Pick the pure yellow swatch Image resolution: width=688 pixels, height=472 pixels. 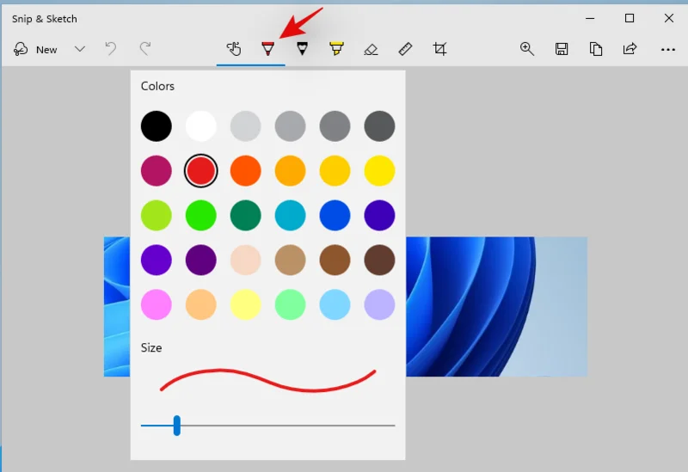(x=379, y=170)
